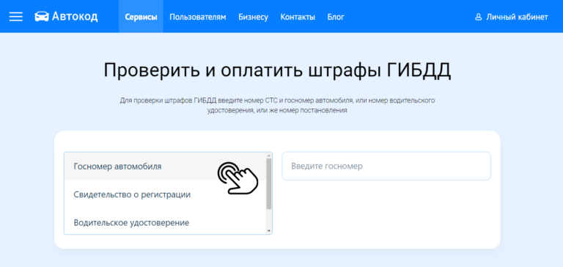
Task: Select Госномер автомобиля option
Action: pos(166,167)
